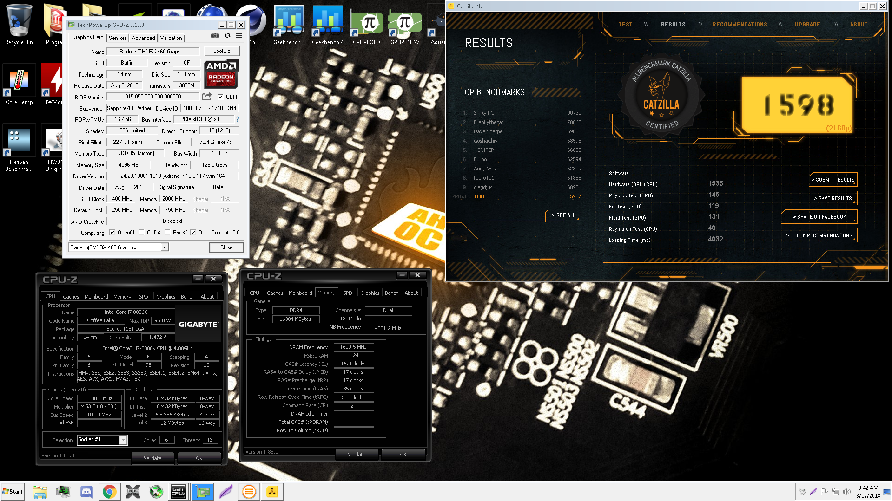
Task: Toggle the PhysX checkbox
Action: pos(167,233)
